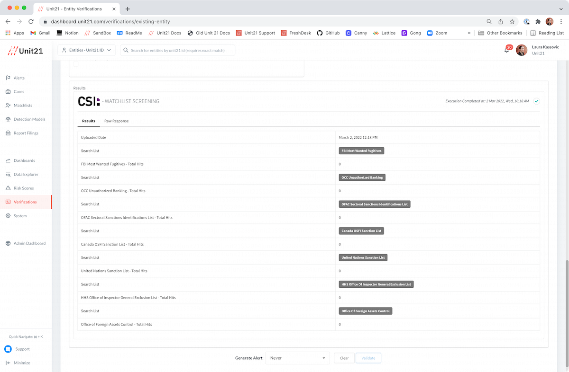Click FBI Most Wanted Fugitives tag

pos(361,151)
